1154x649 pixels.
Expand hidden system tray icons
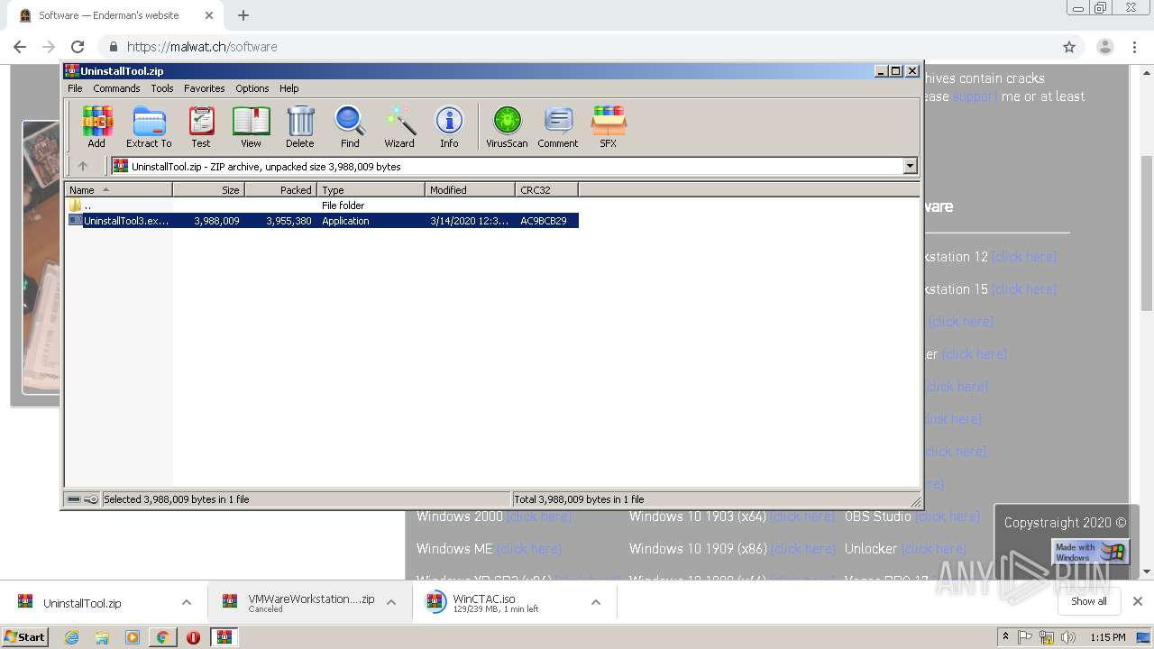click(1005, 637)
